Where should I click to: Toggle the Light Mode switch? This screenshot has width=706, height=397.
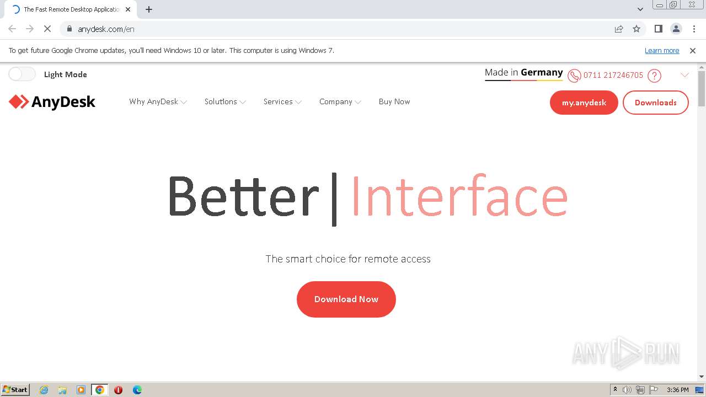[22, 74]
